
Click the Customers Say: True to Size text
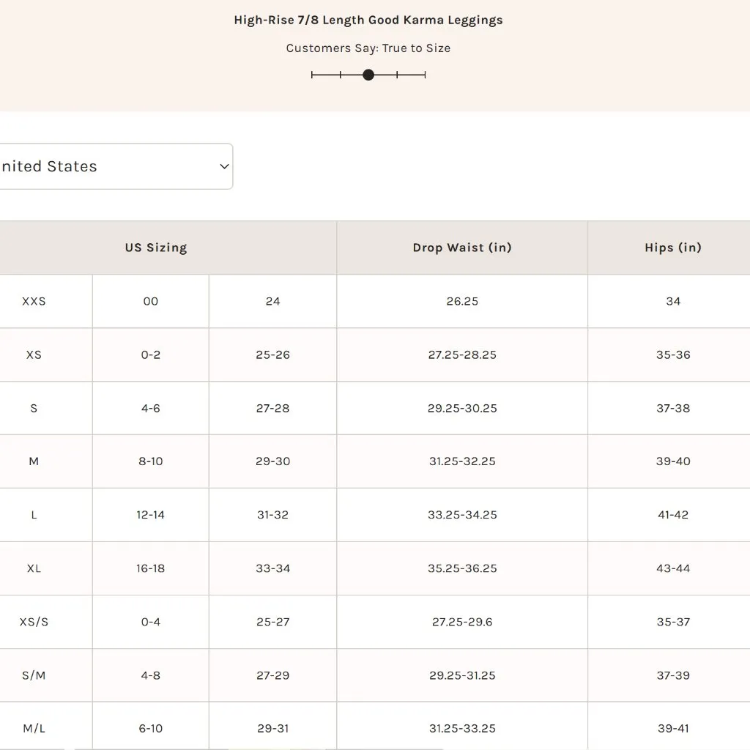click(368, 48)
